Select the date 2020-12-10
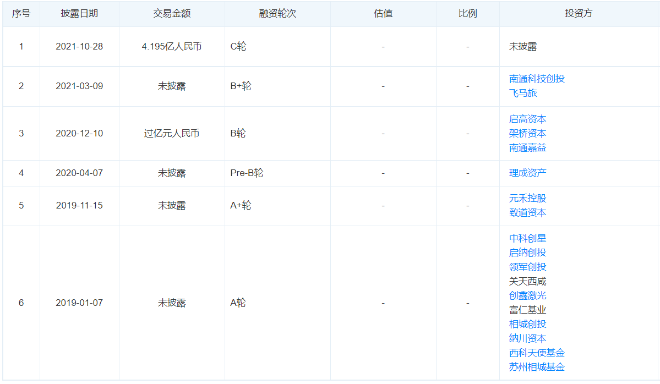Image resolution: width=660 pixels, height=384 pixels. tap(79, 133)
